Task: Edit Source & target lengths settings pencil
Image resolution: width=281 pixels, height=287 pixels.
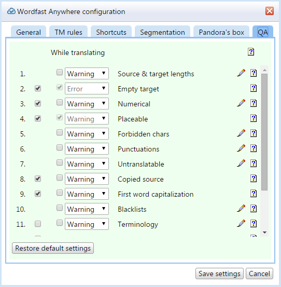Action: pos(241,73)
